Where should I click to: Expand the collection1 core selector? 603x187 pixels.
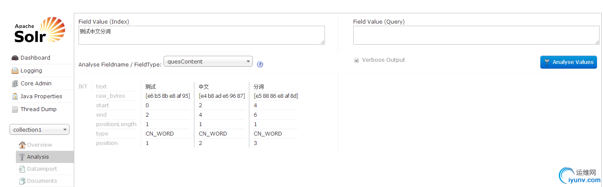(x=39, y=130)
